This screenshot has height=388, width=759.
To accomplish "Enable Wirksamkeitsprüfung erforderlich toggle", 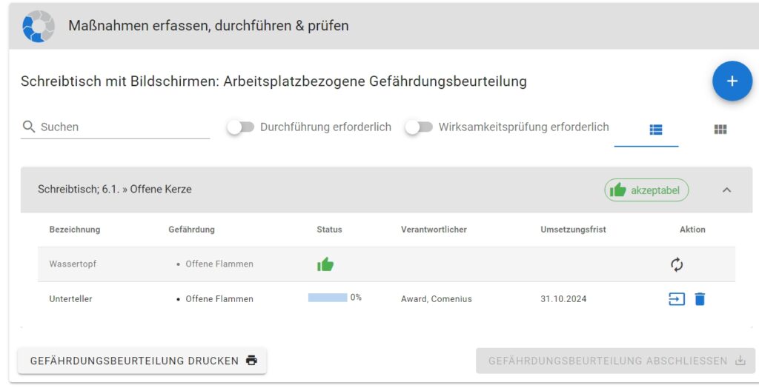I will tap(418, 127).
